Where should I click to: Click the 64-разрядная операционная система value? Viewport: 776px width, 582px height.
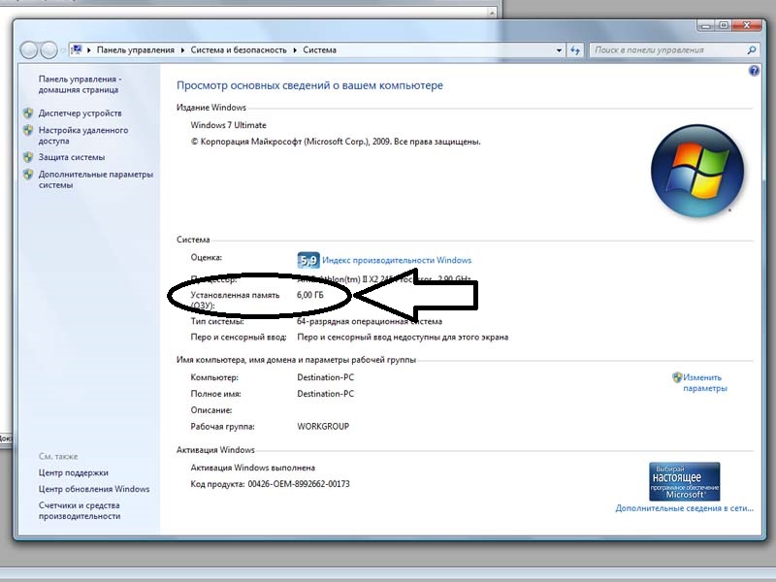370,322
